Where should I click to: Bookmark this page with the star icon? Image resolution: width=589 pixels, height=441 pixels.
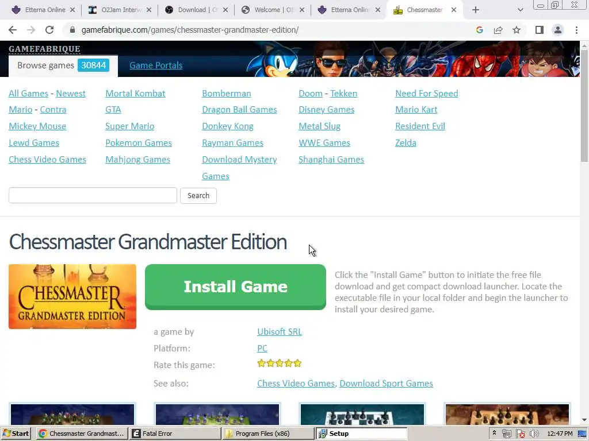[517, 30]
